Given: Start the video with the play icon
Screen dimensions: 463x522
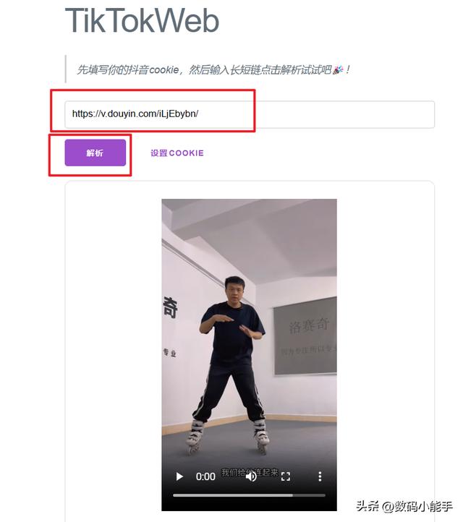Looking at the screenshot, I should click(x=179, y=476).
